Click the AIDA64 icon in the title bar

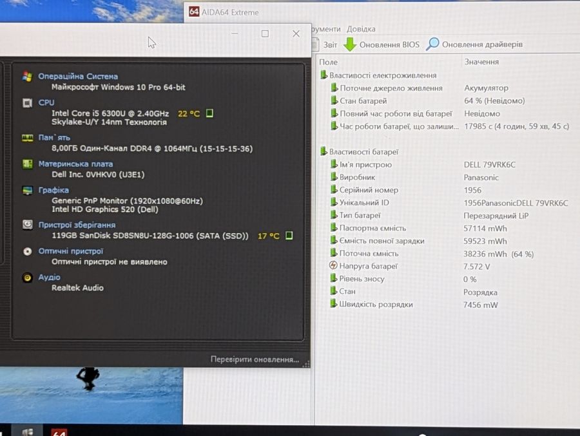194,12
